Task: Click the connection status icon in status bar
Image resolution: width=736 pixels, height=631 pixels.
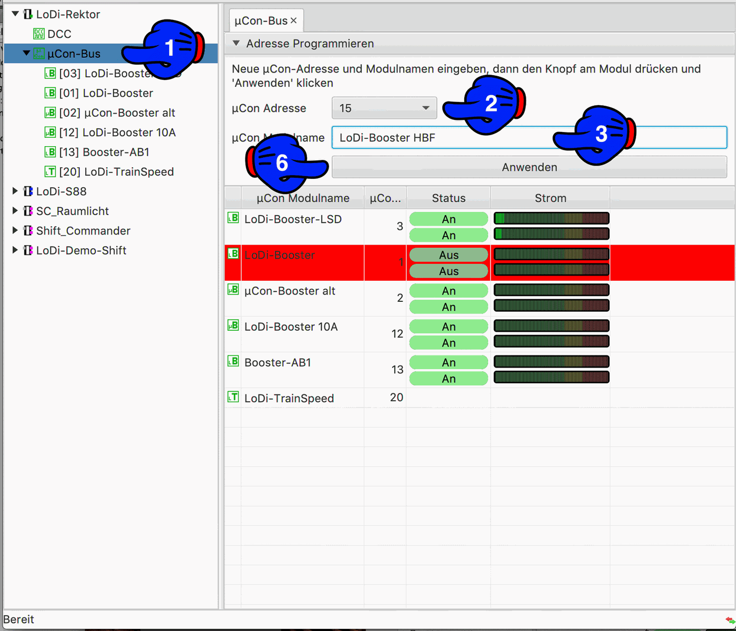Action: (730, 620)
